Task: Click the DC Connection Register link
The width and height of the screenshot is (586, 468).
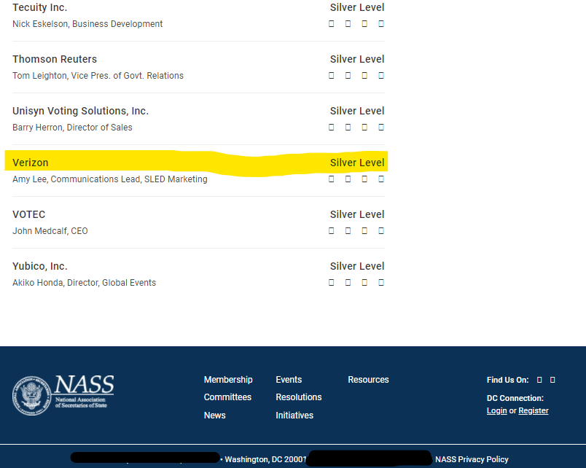Action: click(534, 411)
